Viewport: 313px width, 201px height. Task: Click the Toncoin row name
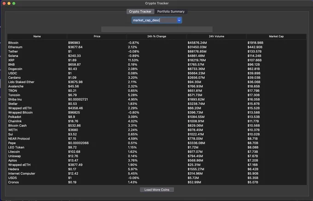point(14,95)
